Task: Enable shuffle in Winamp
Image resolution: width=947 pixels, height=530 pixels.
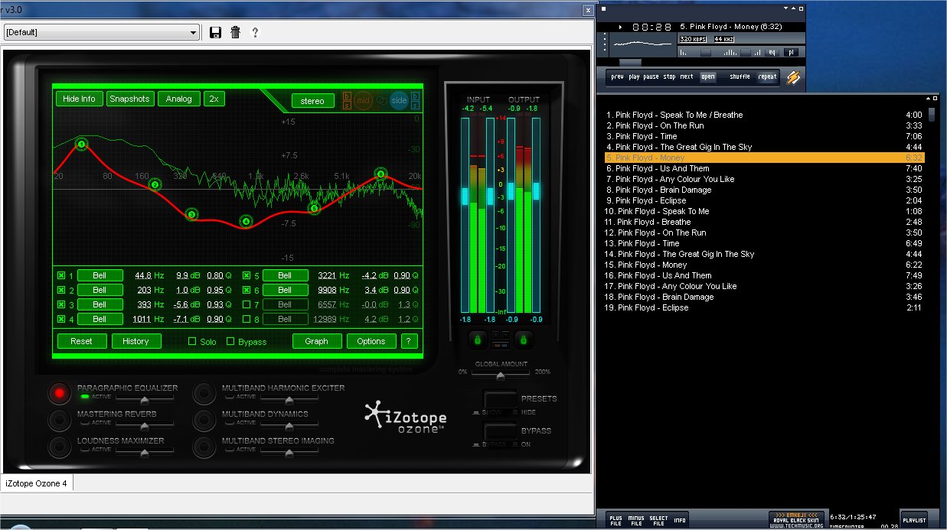Action: pyautogui.click(x=740, y=76)
